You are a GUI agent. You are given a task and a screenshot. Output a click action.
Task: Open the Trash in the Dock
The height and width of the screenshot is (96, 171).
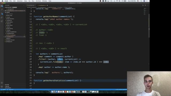coord(98,92)
